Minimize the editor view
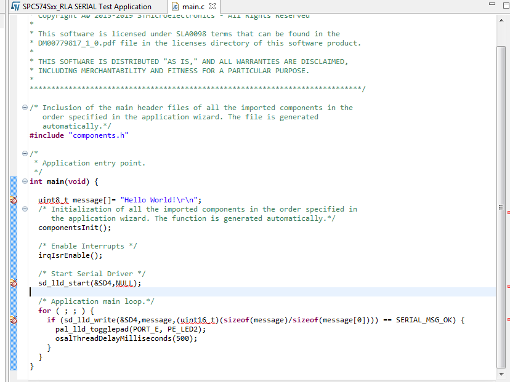The height and width of the screenshot is (382, 510). click(x=492, y=4)
